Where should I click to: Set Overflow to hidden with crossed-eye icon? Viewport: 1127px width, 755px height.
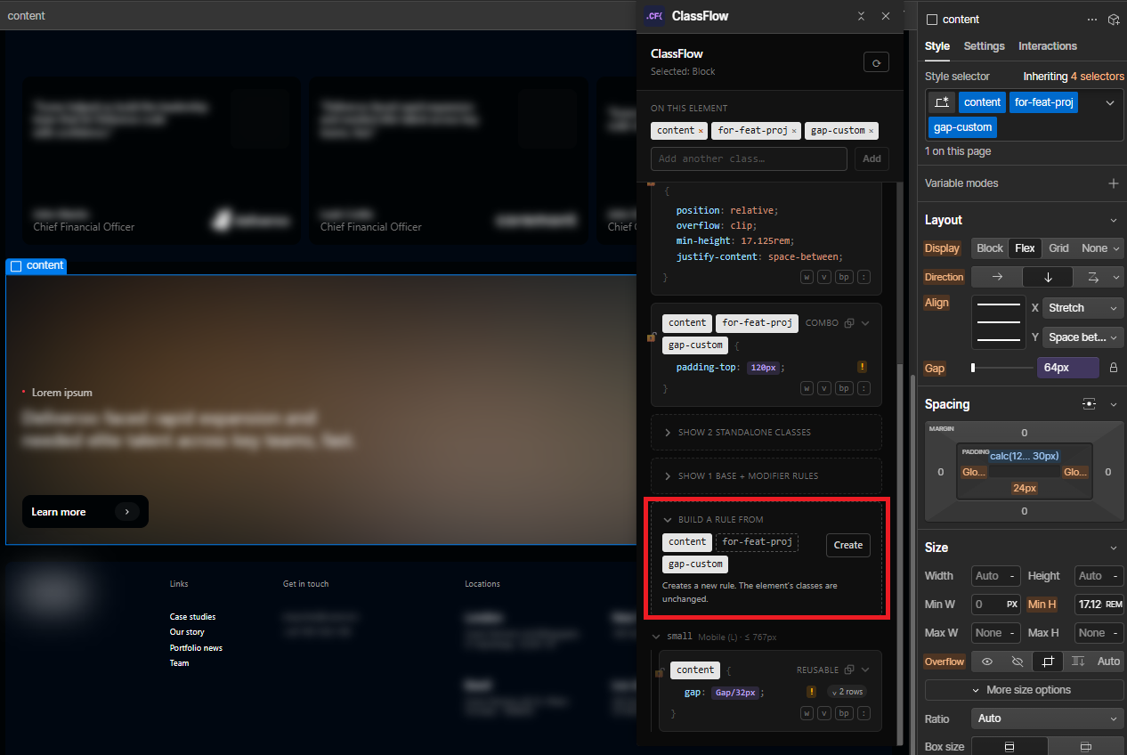1018,662
